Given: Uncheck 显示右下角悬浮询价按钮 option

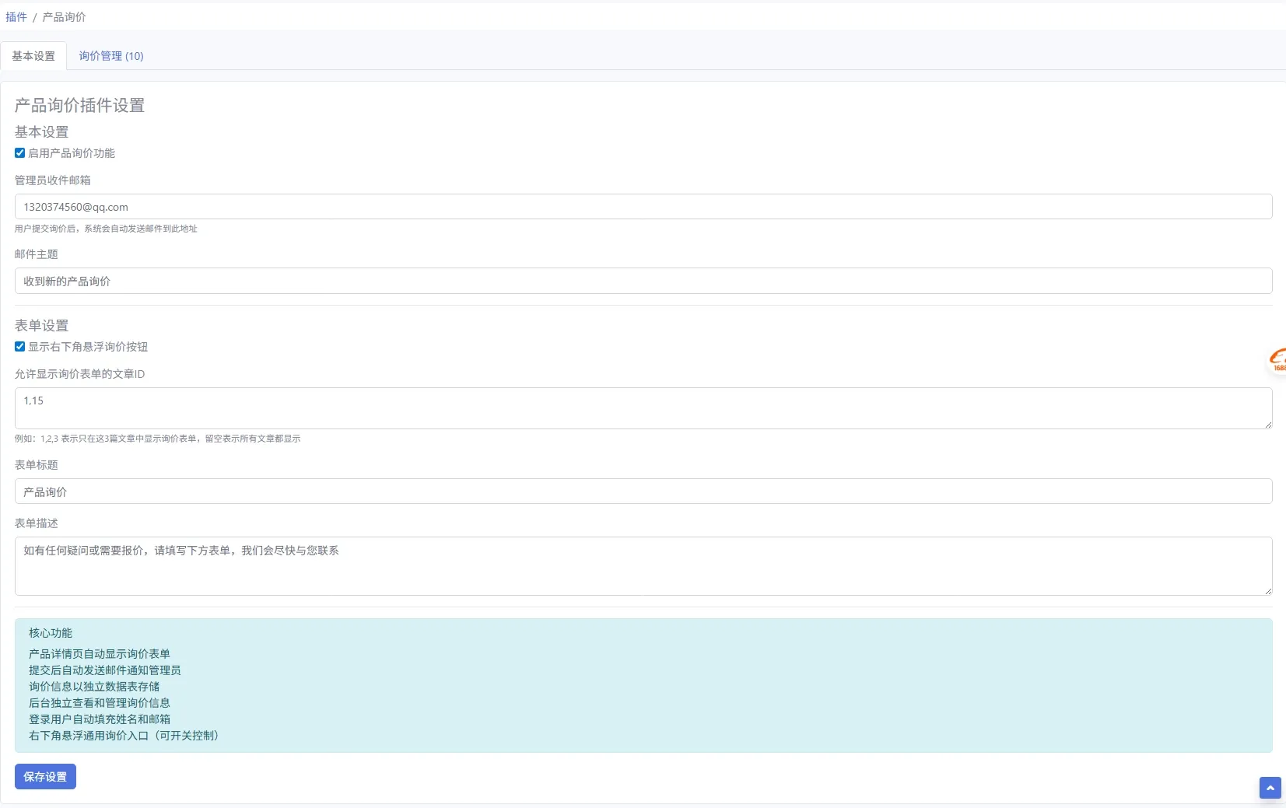Looking at the screenshot, I should 19,347.
